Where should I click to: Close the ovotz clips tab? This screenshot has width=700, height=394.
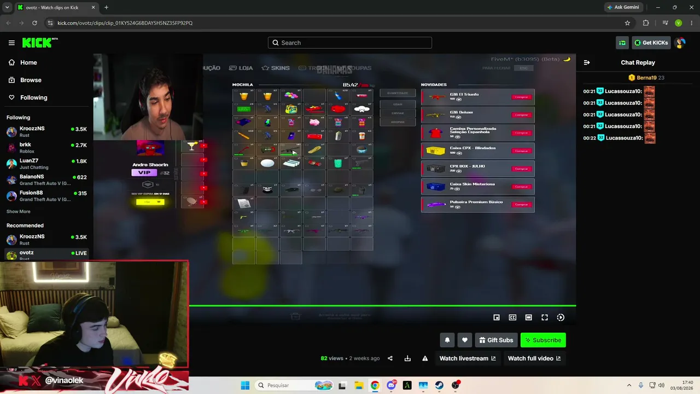[x=93, y=7]
